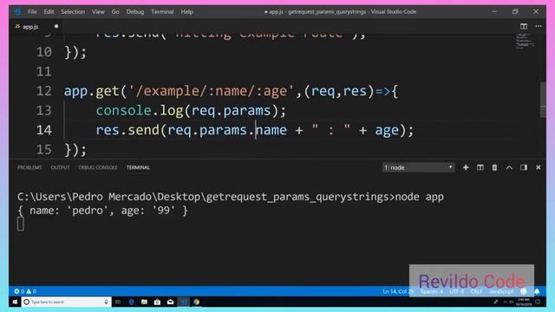The width and height of the screenshot is (555, 312).
Task: Click terminal output "{ name: 'pedro', age: '99' }"
Action: [x=102, y=211]
